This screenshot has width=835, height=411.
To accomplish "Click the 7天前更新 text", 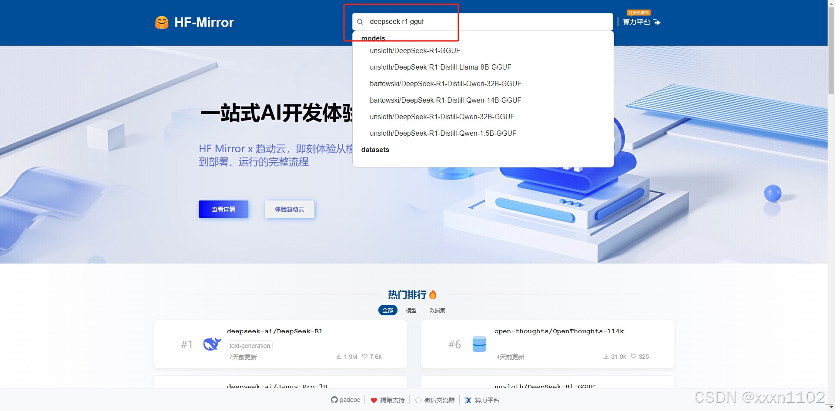I will (243, 357).
